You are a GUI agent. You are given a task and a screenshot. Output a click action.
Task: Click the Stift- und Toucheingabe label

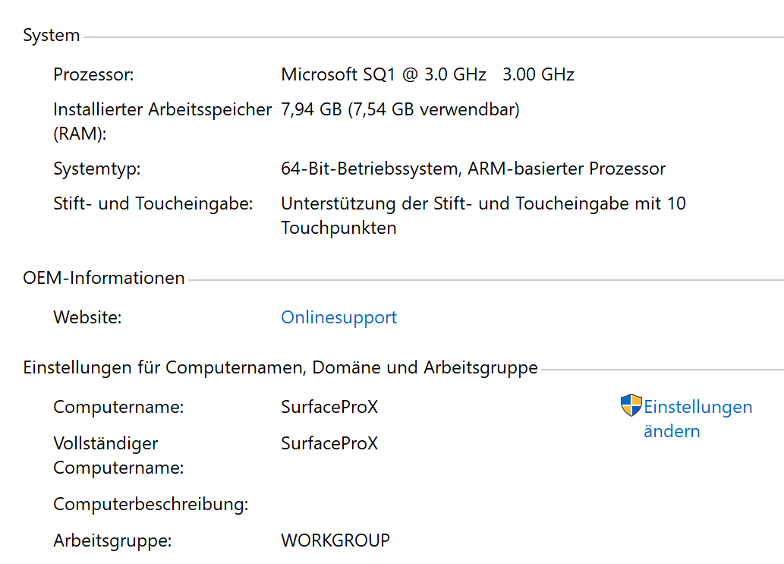point(153,203)
